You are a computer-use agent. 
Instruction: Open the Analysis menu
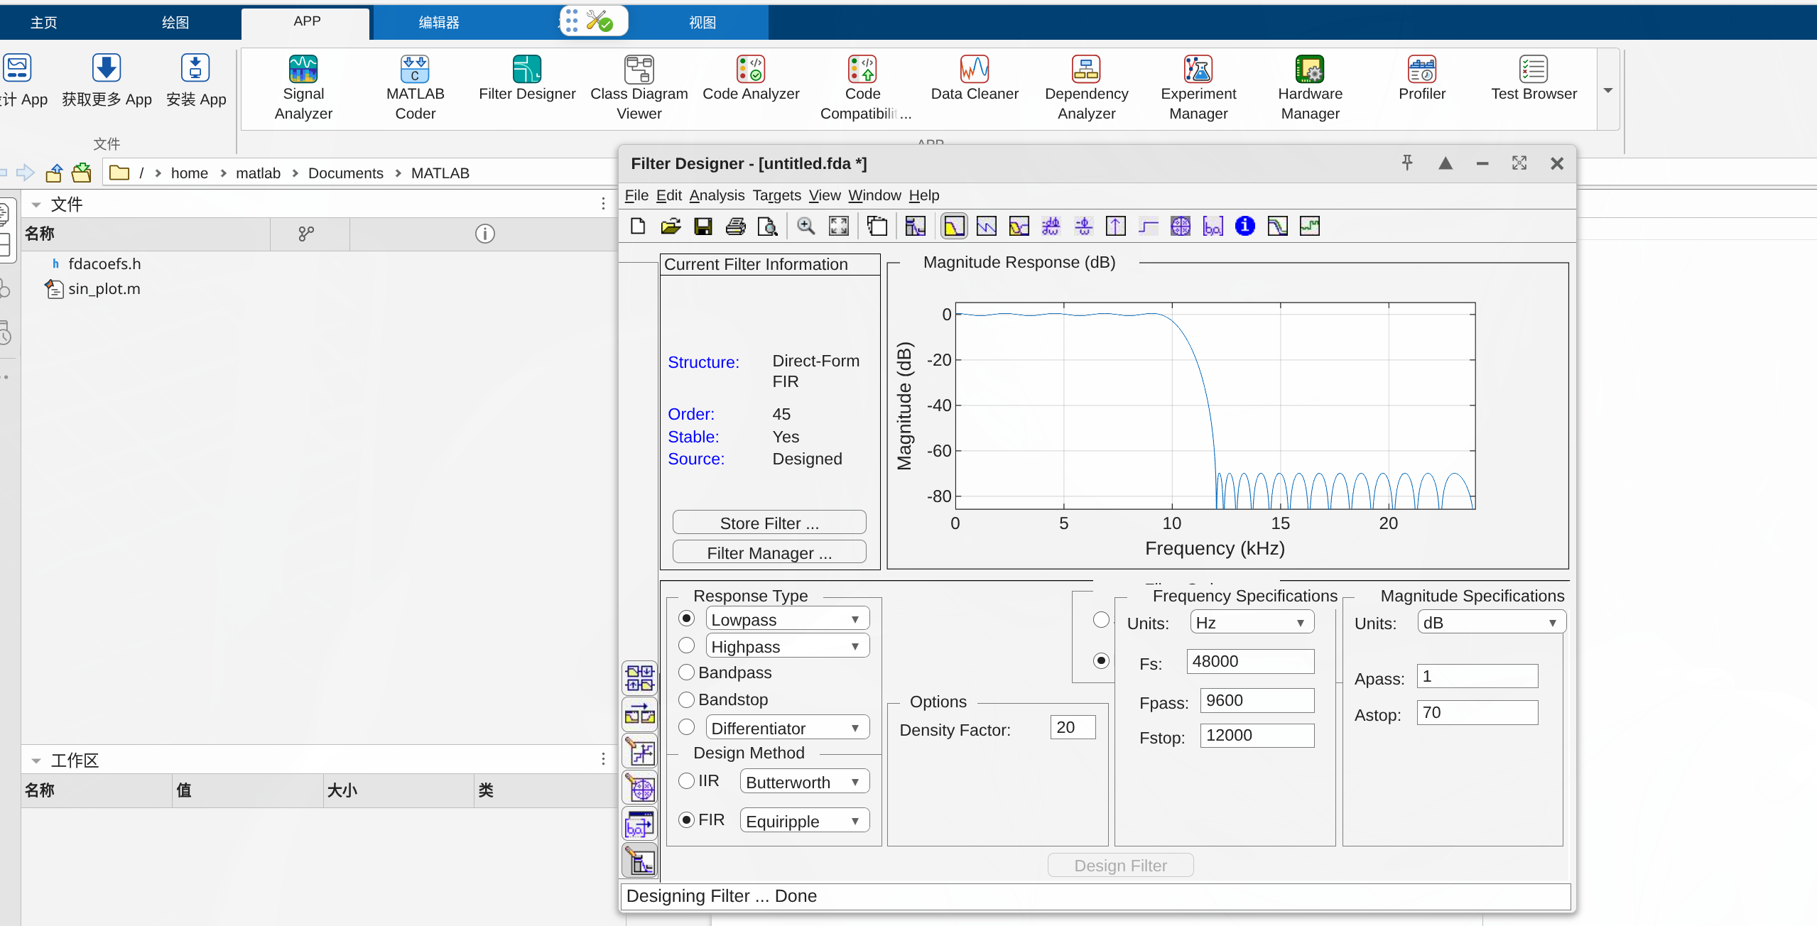click(717, 195)
